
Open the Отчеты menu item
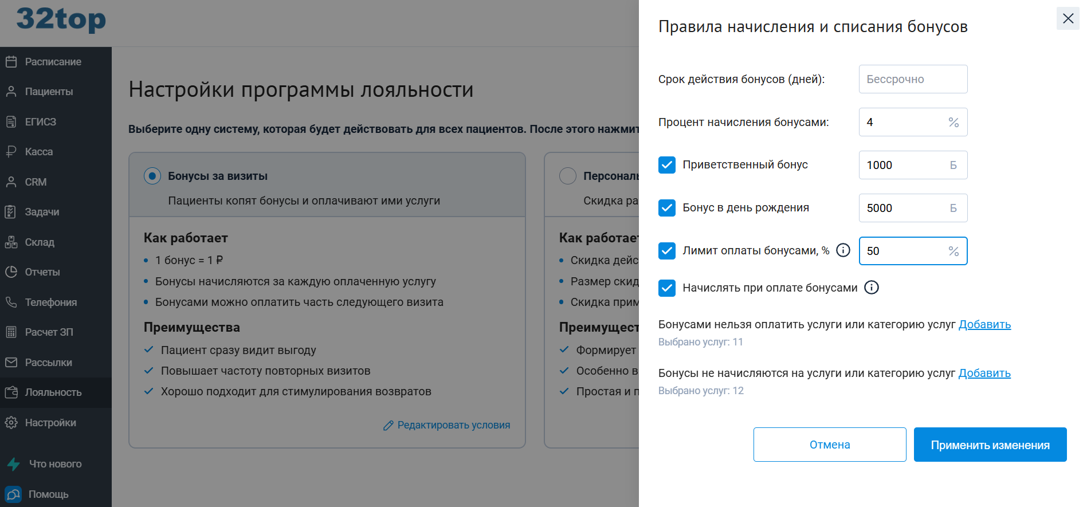coord(42,272)
